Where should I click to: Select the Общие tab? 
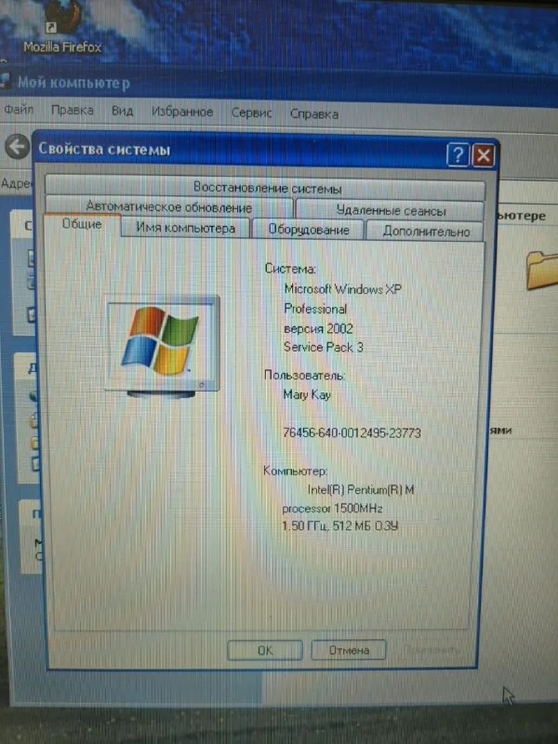[82, 224]
